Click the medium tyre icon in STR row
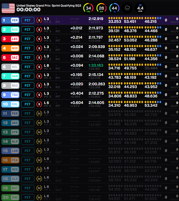This screenshot has width=179, height=201. [39, 132]
